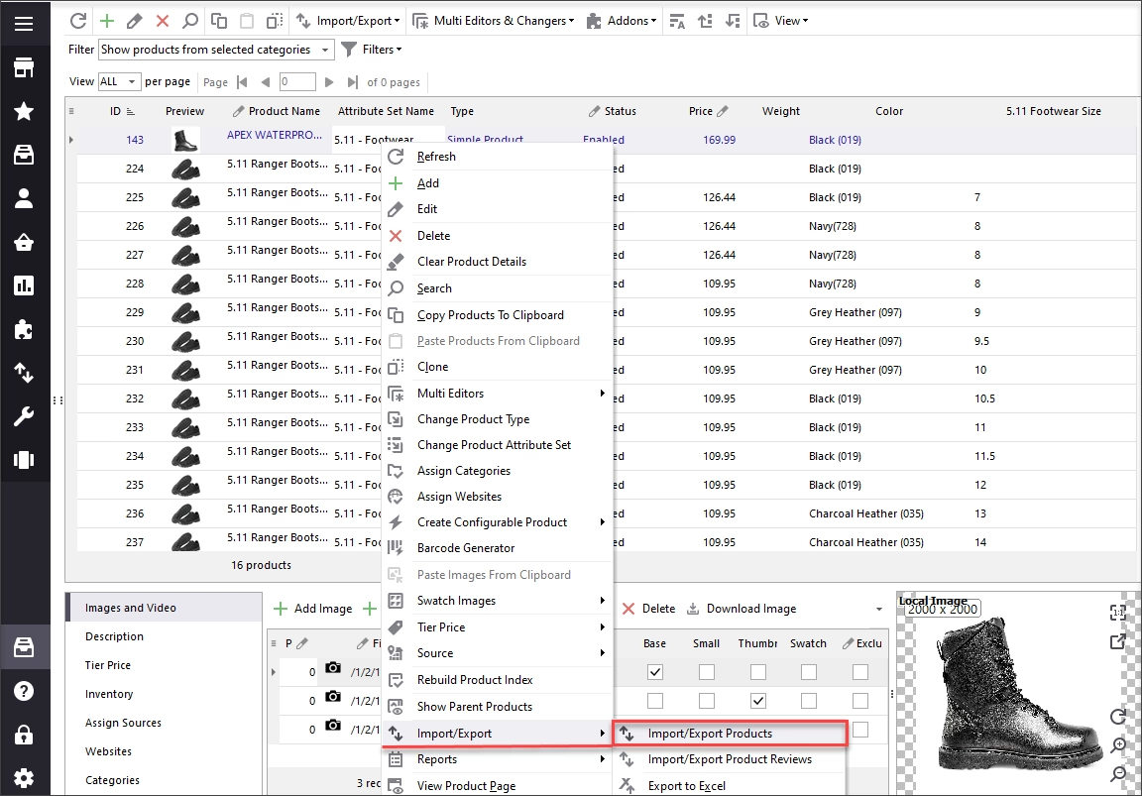Choose Barcode Generator in the context menu
Viewport: 1142px width, 796px height.
pos(499,547)
